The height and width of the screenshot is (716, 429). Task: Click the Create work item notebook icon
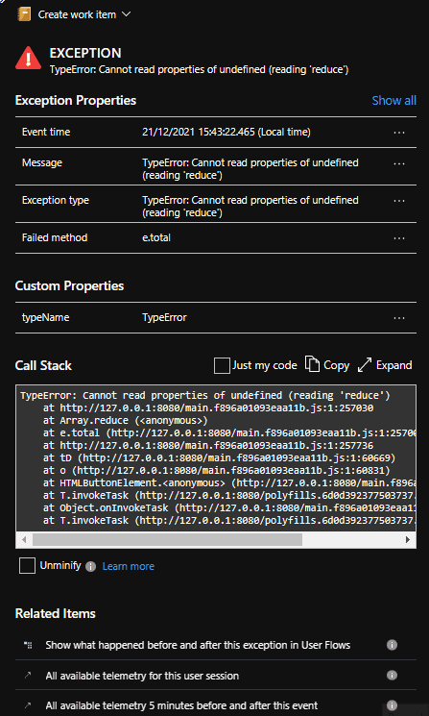point(26,14)
